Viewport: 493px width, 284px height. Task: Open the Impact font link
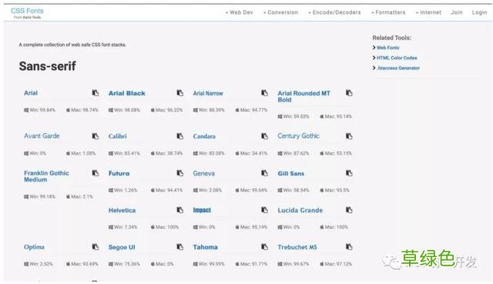(202, 210)
